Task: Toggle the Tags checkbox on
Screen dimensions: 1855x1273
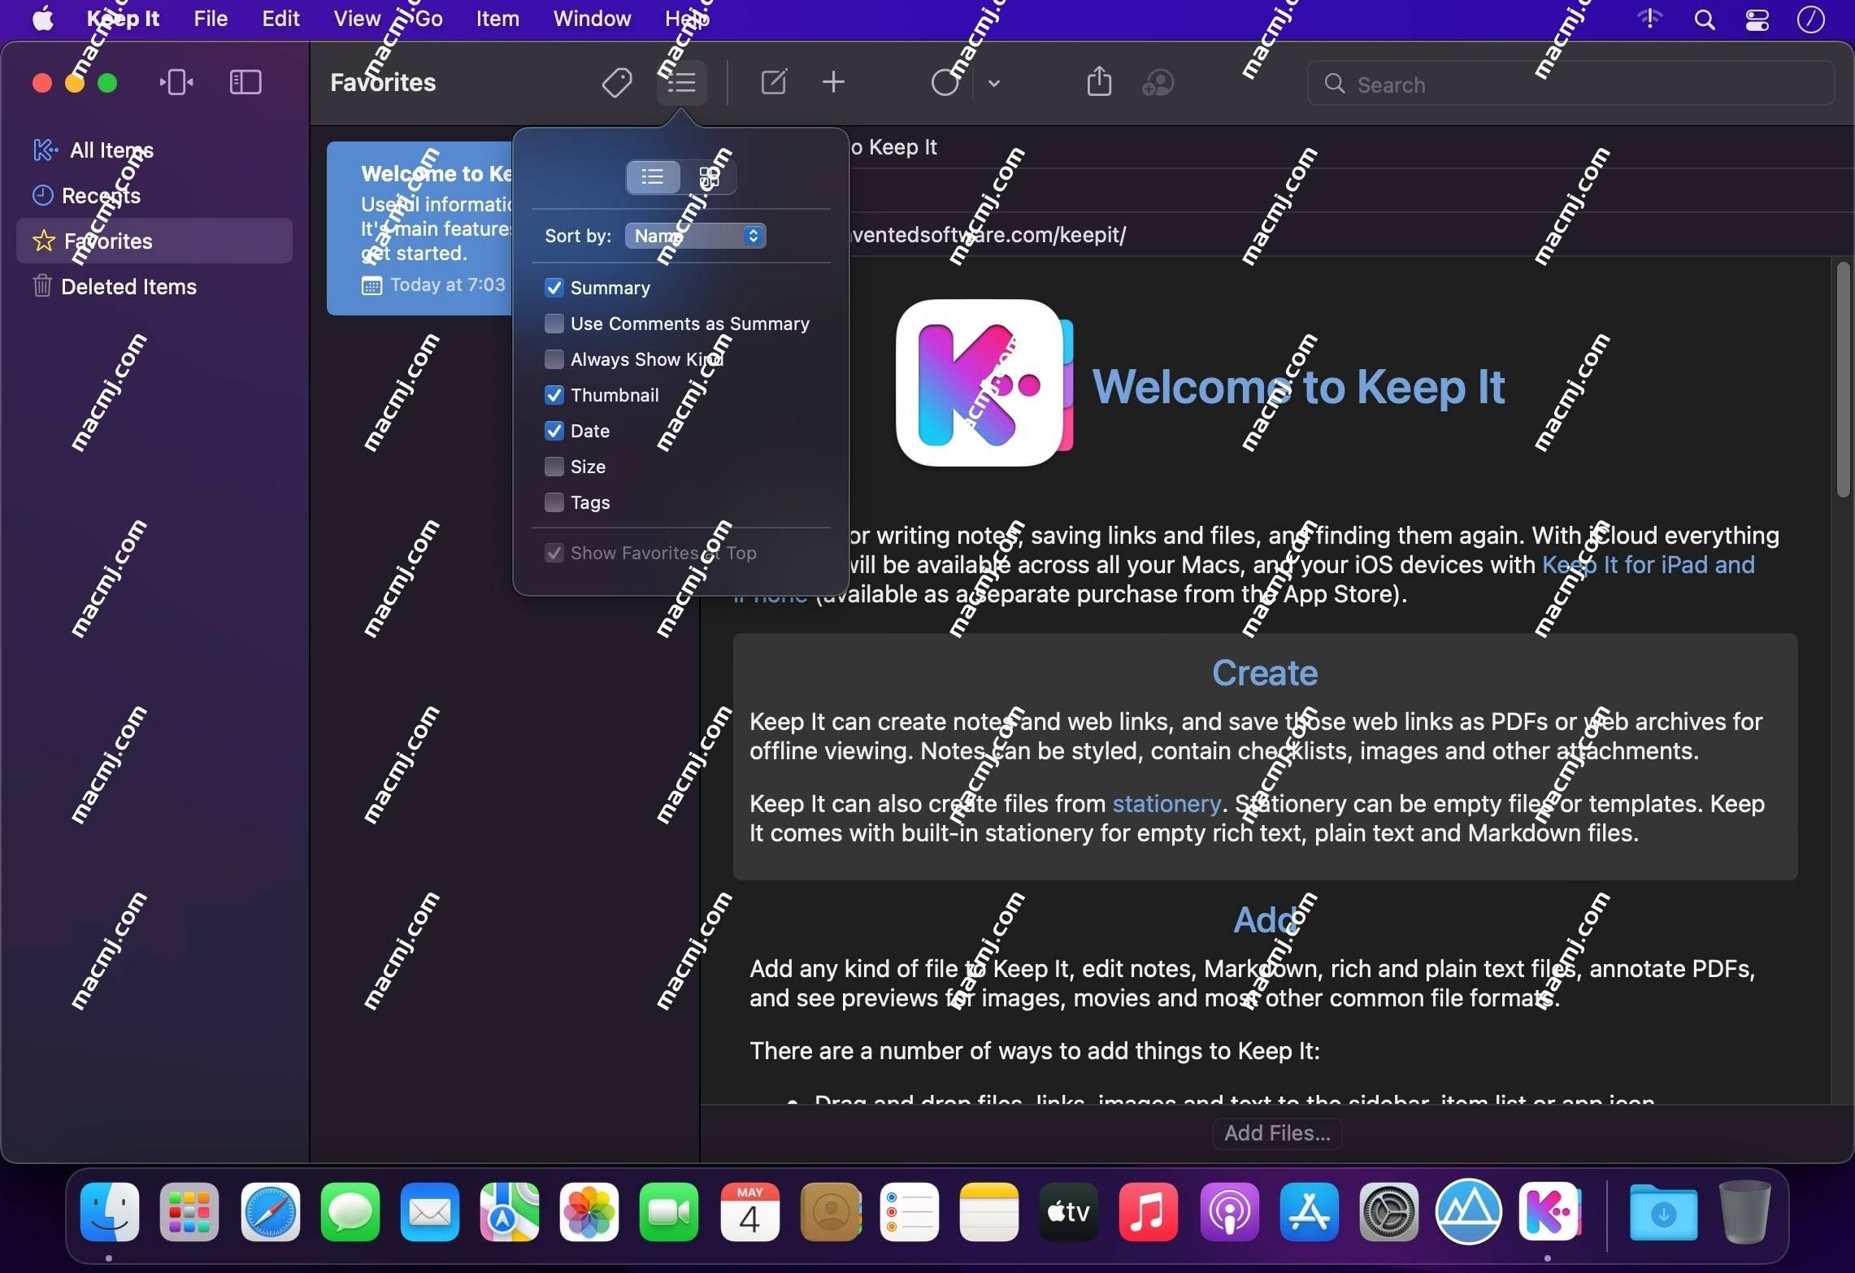Action: click(554, 502)
